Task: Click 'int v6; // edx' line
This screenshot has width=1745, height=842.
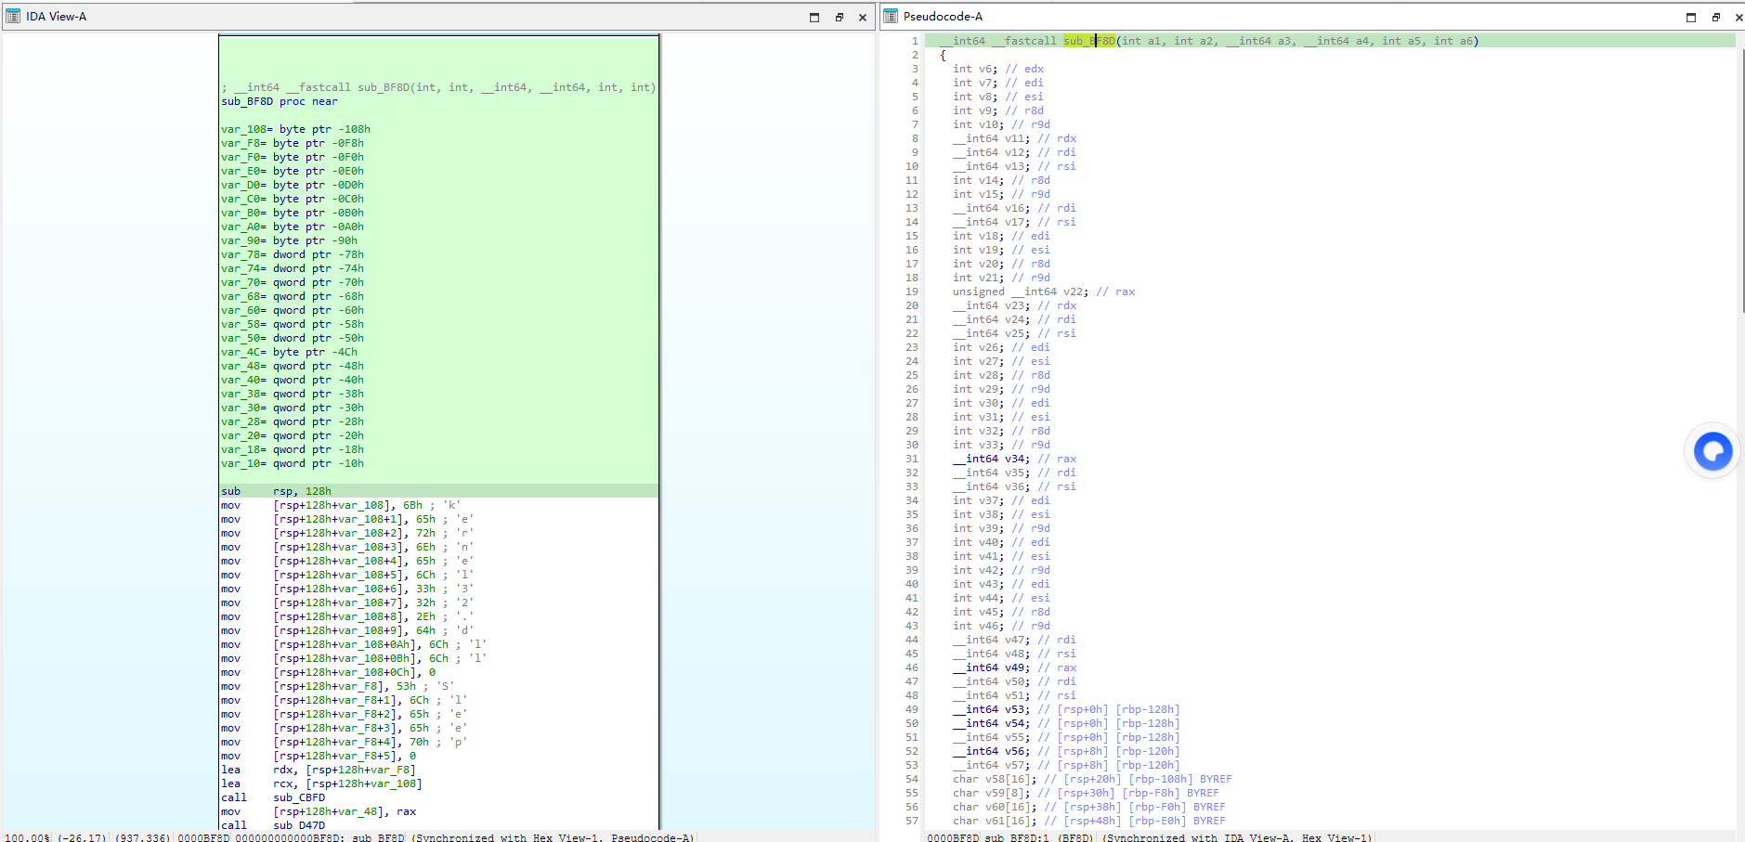Action: 998,69
